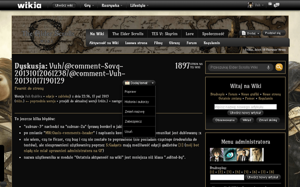Screen dimensions: 300x187
Task: Open the Pomoc link
Action: point(250,98)
